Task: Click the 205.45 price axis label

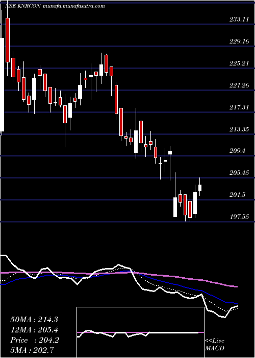Action: [239, 173]
